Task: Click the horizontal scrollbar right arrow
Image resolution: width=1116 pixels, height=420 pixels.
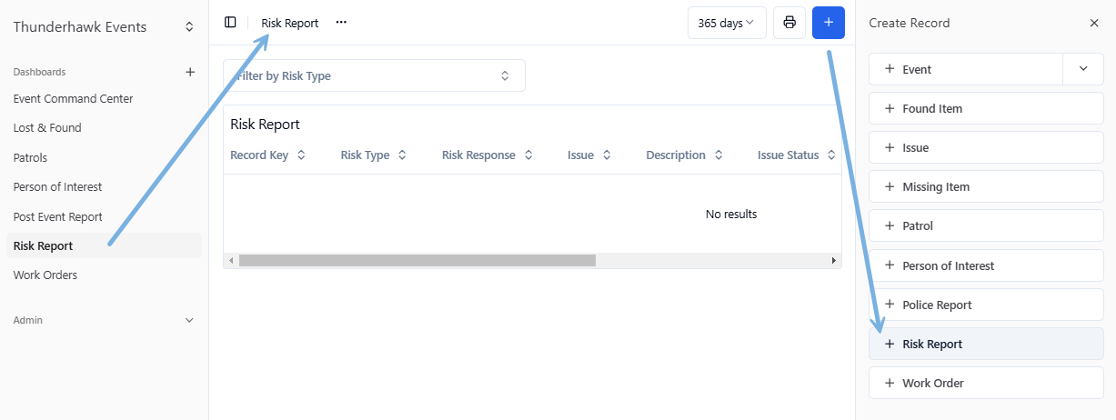Action: point(833,261)
